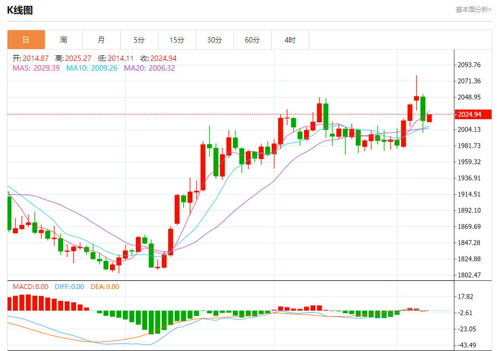Click the latest red candlestick at chart's right end

[x=429, y=118]
